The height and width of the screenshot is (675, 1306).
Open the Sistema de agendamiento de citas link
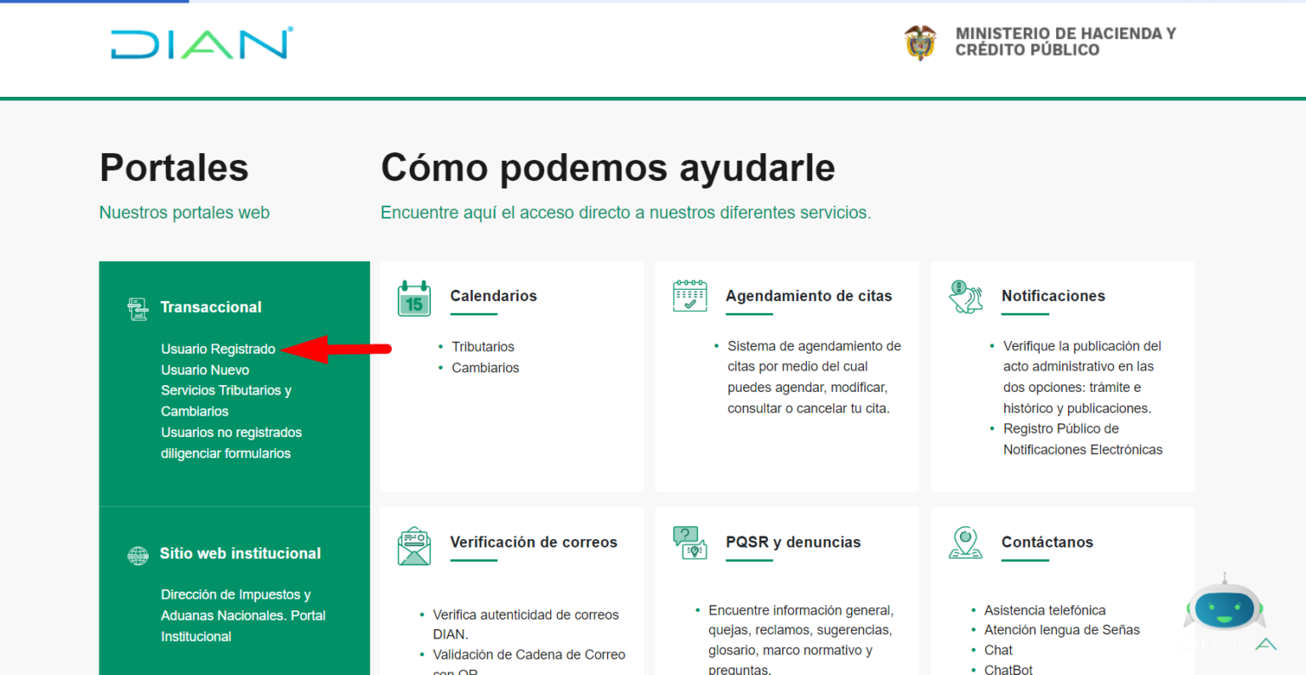(814, 377)
